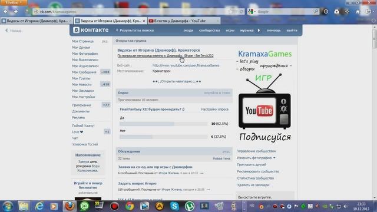Viewport: 377px width, 212px height.
Task: Click Настройки опроса link
Action: pyautogui.click(x=214, y=109)
